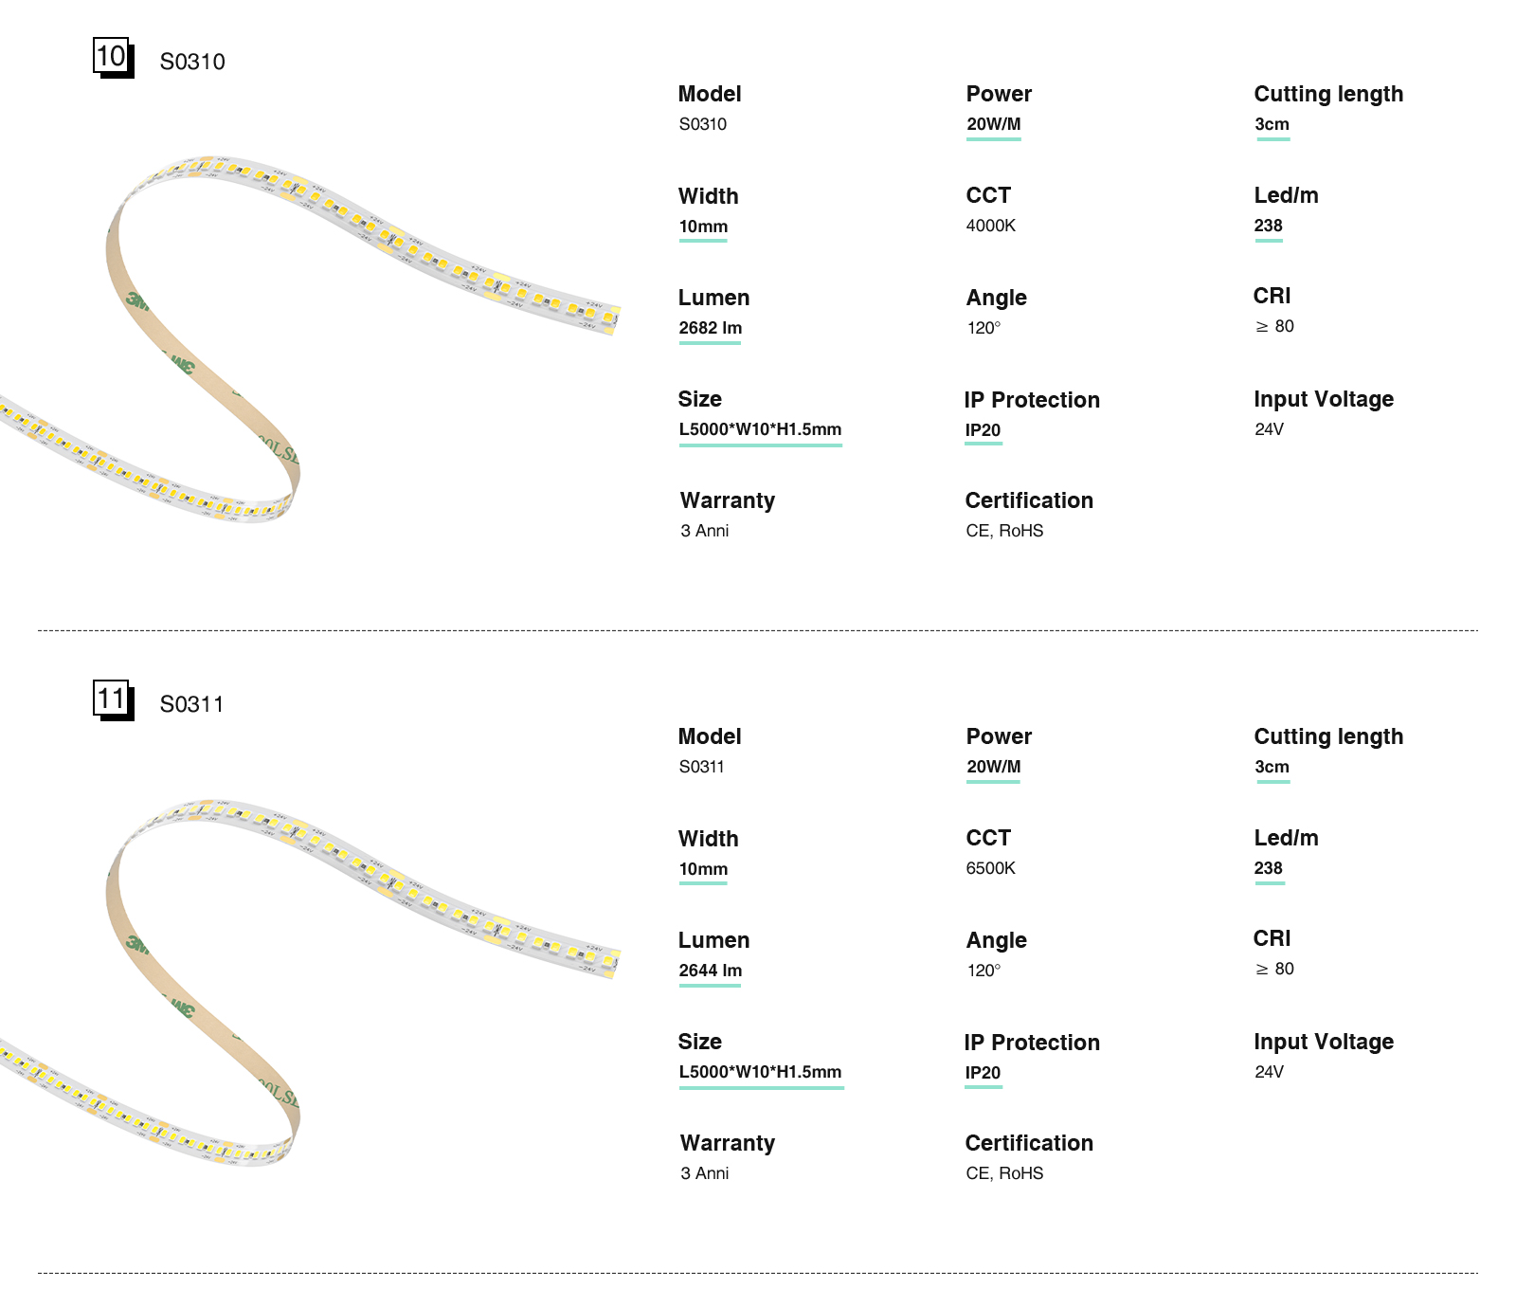Image resolution: width=1516 pixels, height=1289 pixels.
Task: Click the 6500K CCT value
Action: click(x=990, y=868)
